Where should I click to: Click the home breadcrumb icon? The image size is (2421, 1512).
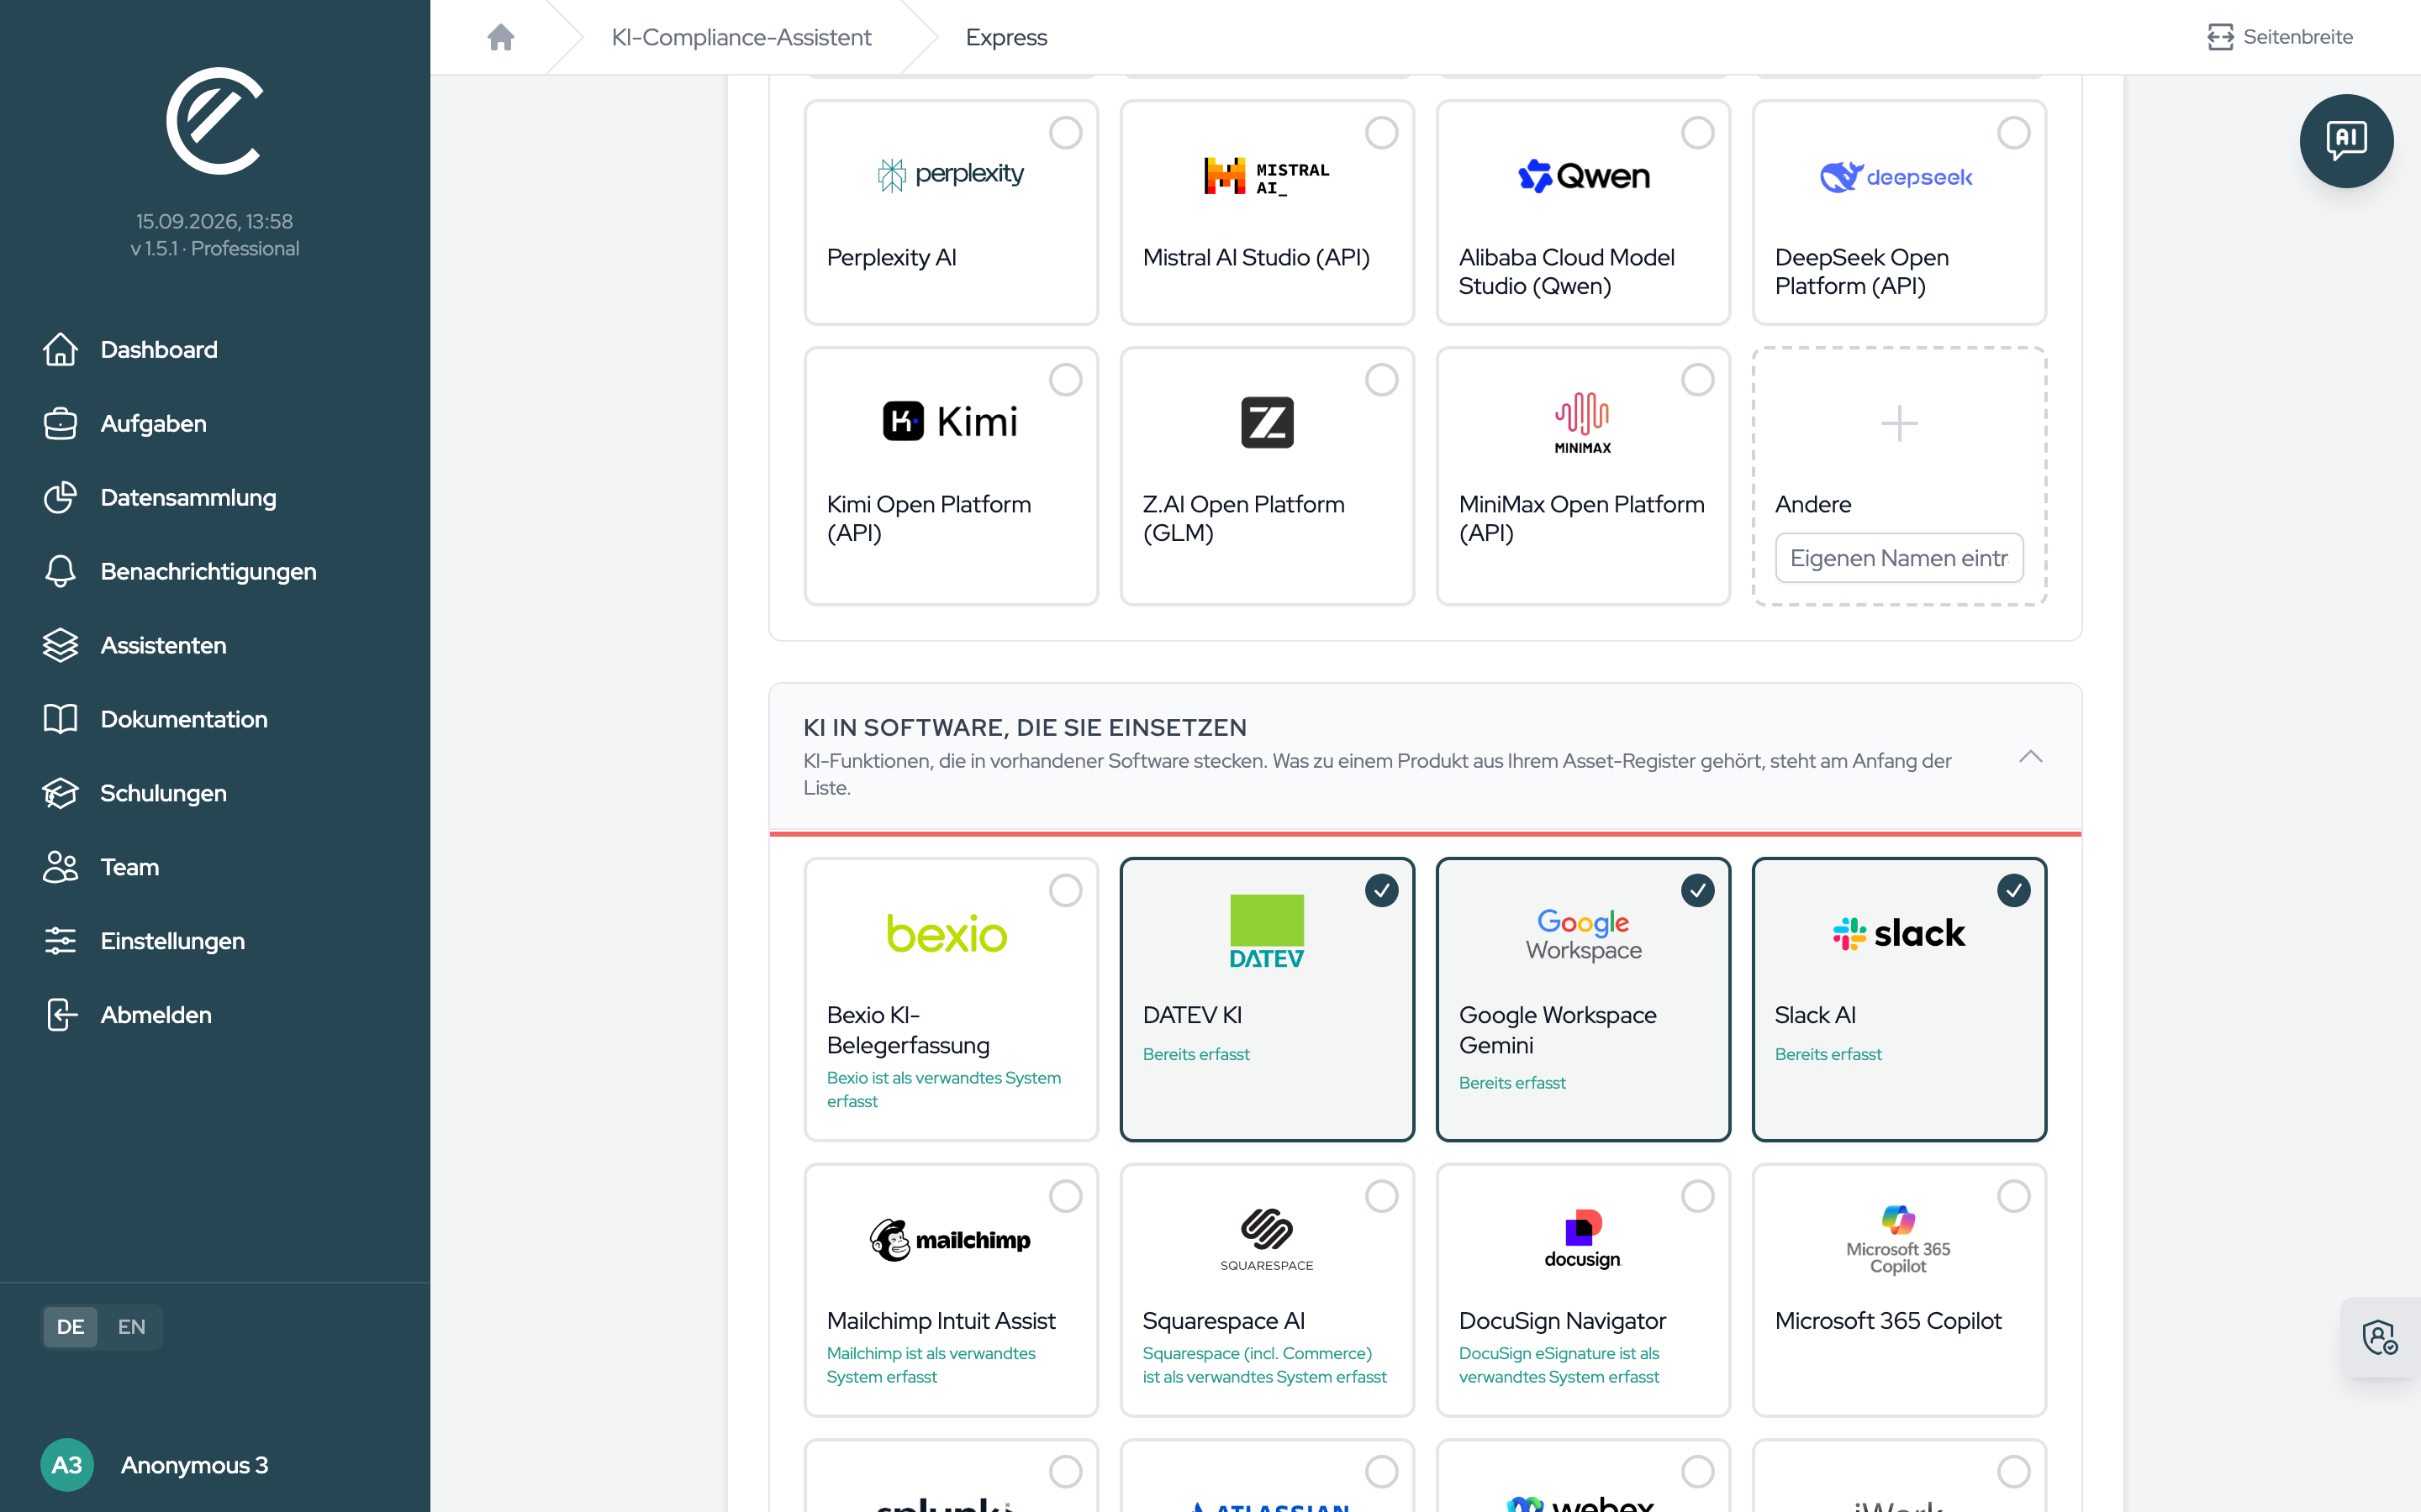click(x=500, y=37)
